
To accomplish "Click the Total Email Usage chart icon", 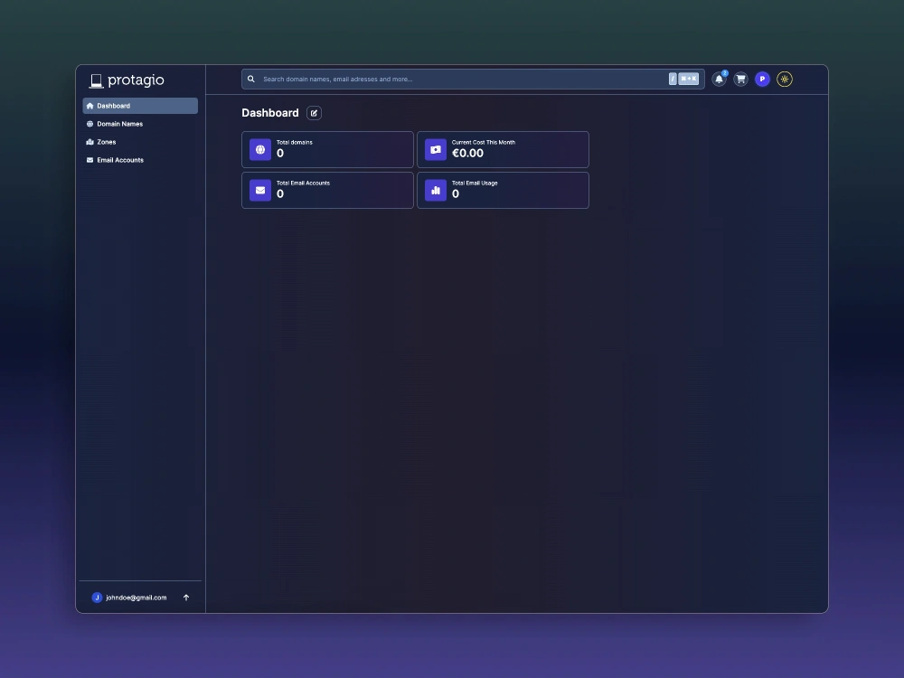I will (x=436, y=190).
